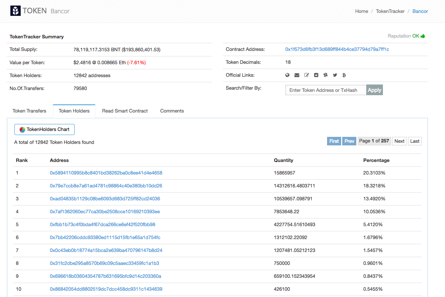Image resolution: width=445 pixels, height=297 pixels.
Task: Click the Bancor token logo icon
Action: pyautogui.click(x=15, y=11)
